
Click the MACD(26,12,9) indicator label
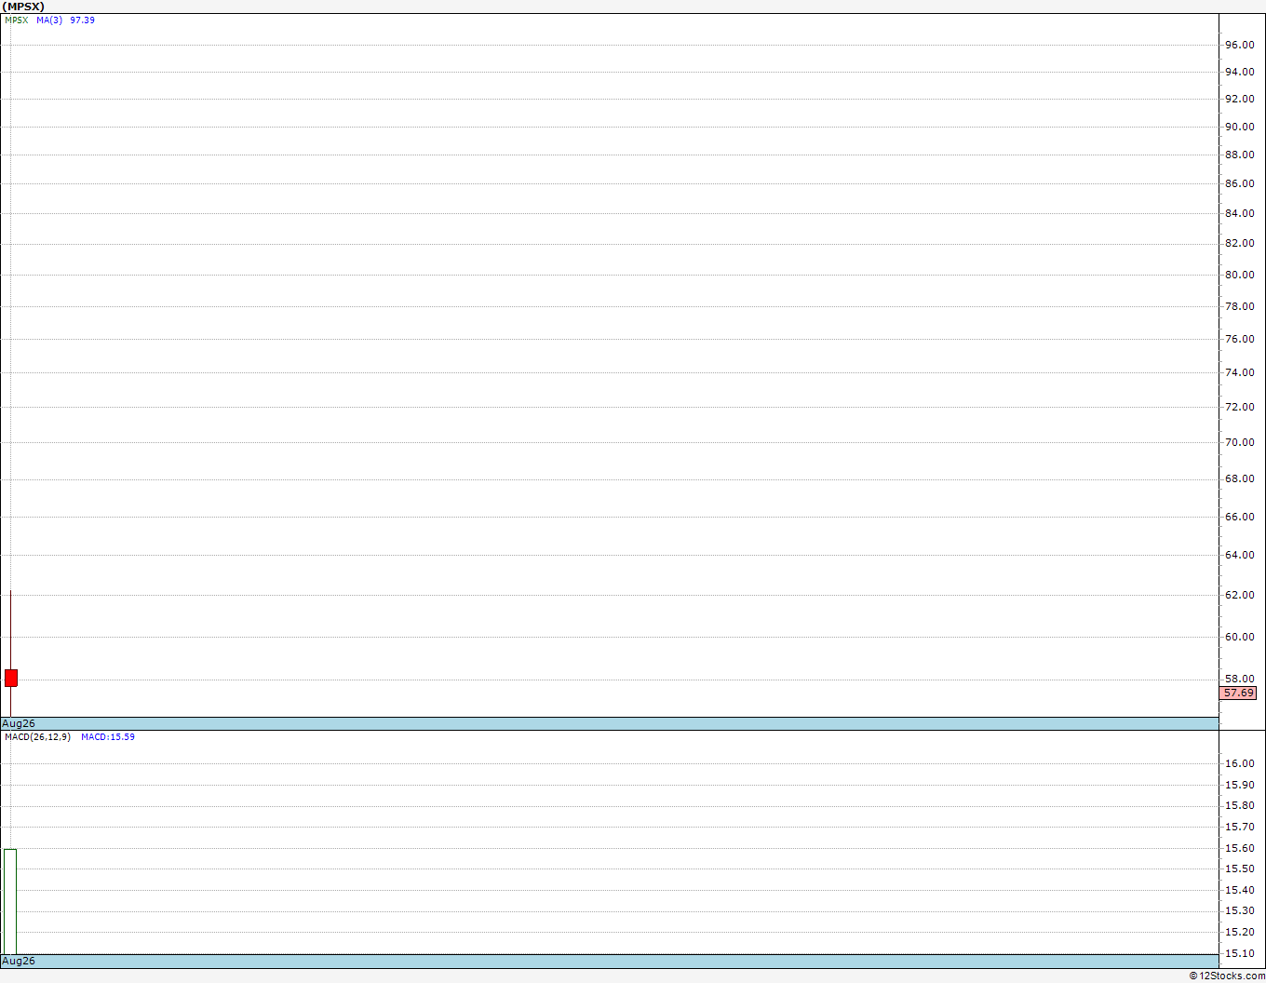point(37,736)
